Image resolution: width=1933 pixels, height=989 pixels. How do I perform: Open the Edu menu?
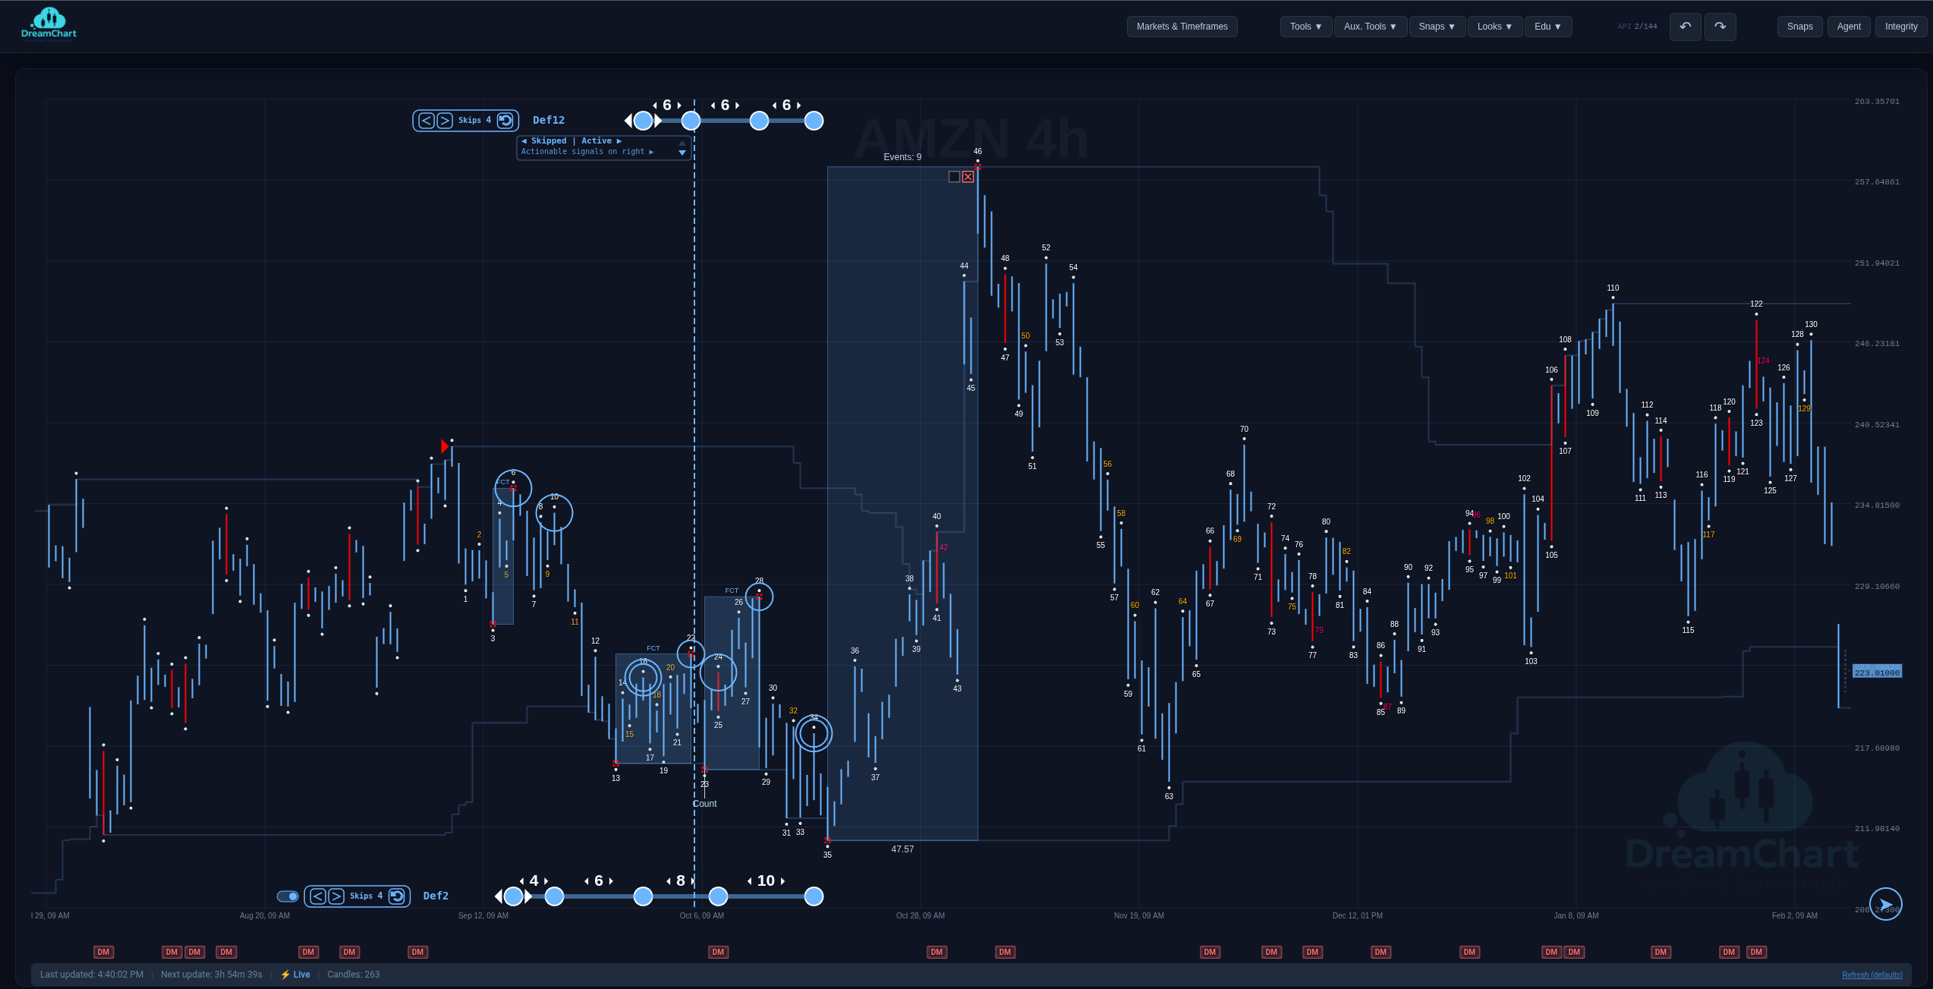[x=1548, y=26]
